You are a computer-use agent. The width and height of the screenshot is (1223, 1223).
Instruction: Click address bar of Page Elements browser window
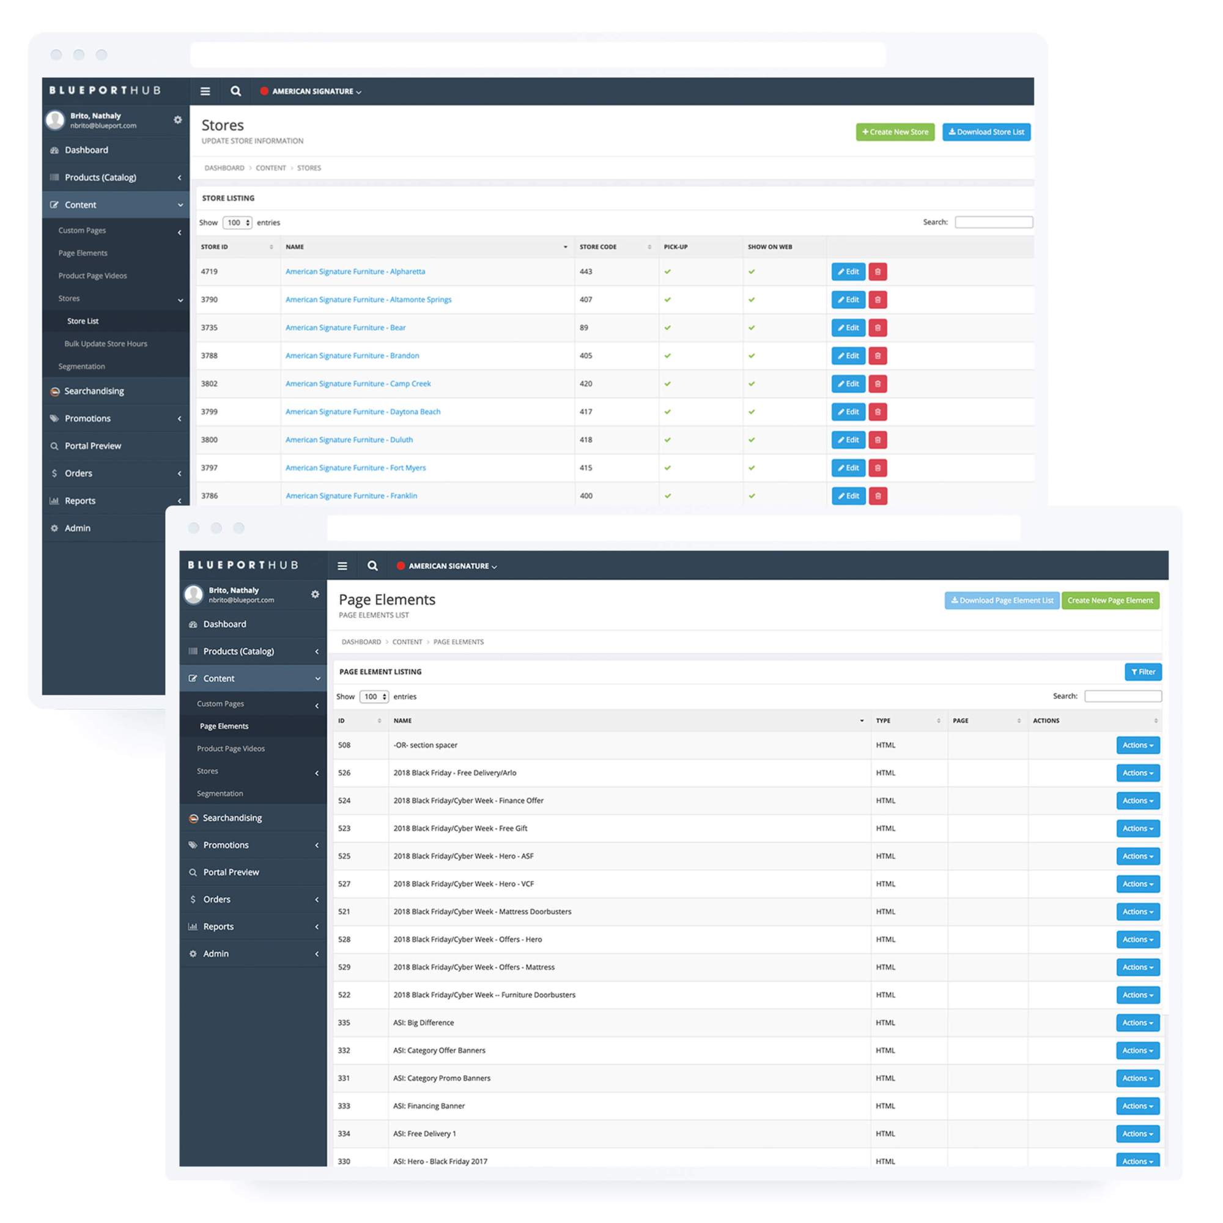(673, 528)
